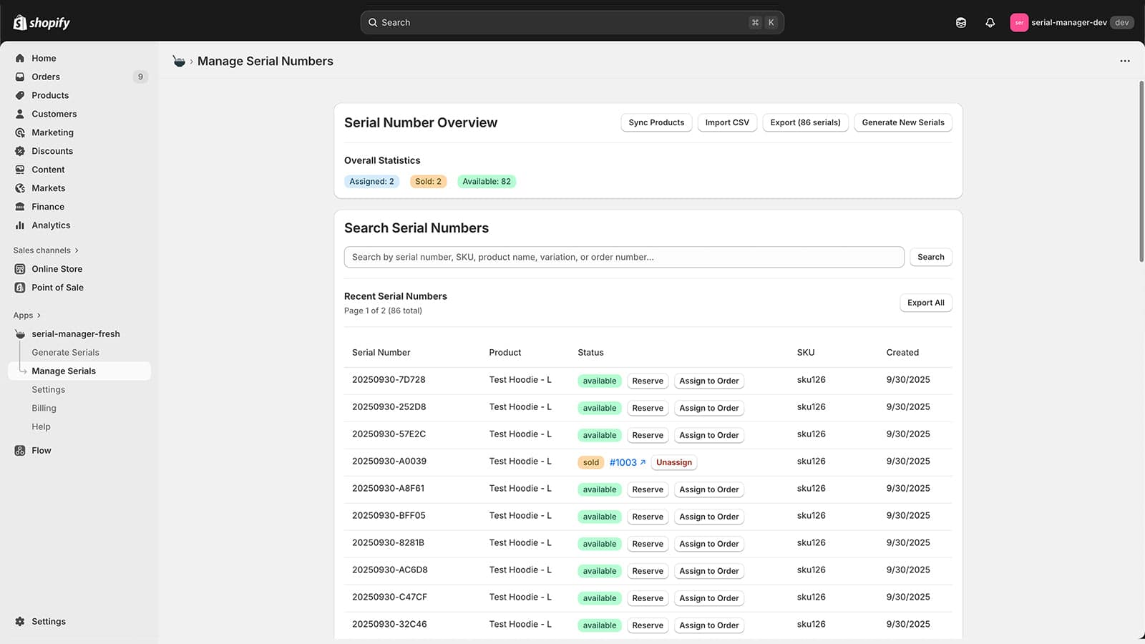This screenshot has width=1145, height=644.
Task: Click the Settings gear icon at bottom
Action: coord(20,622)
